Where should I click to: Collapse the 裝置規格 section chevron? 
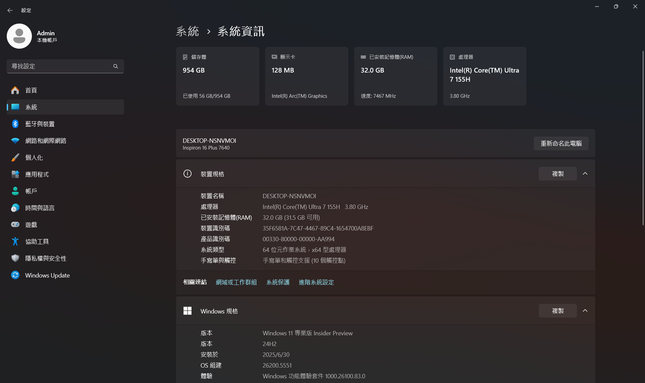585,173
